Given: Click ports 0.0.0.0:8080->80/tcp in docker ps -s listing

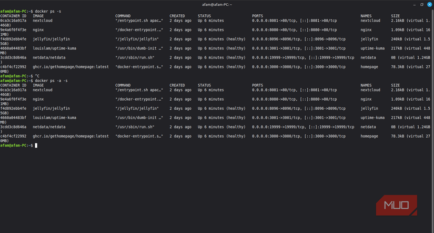Looking at the screenshot, I should pyautogui.click(x=274, y=30).
